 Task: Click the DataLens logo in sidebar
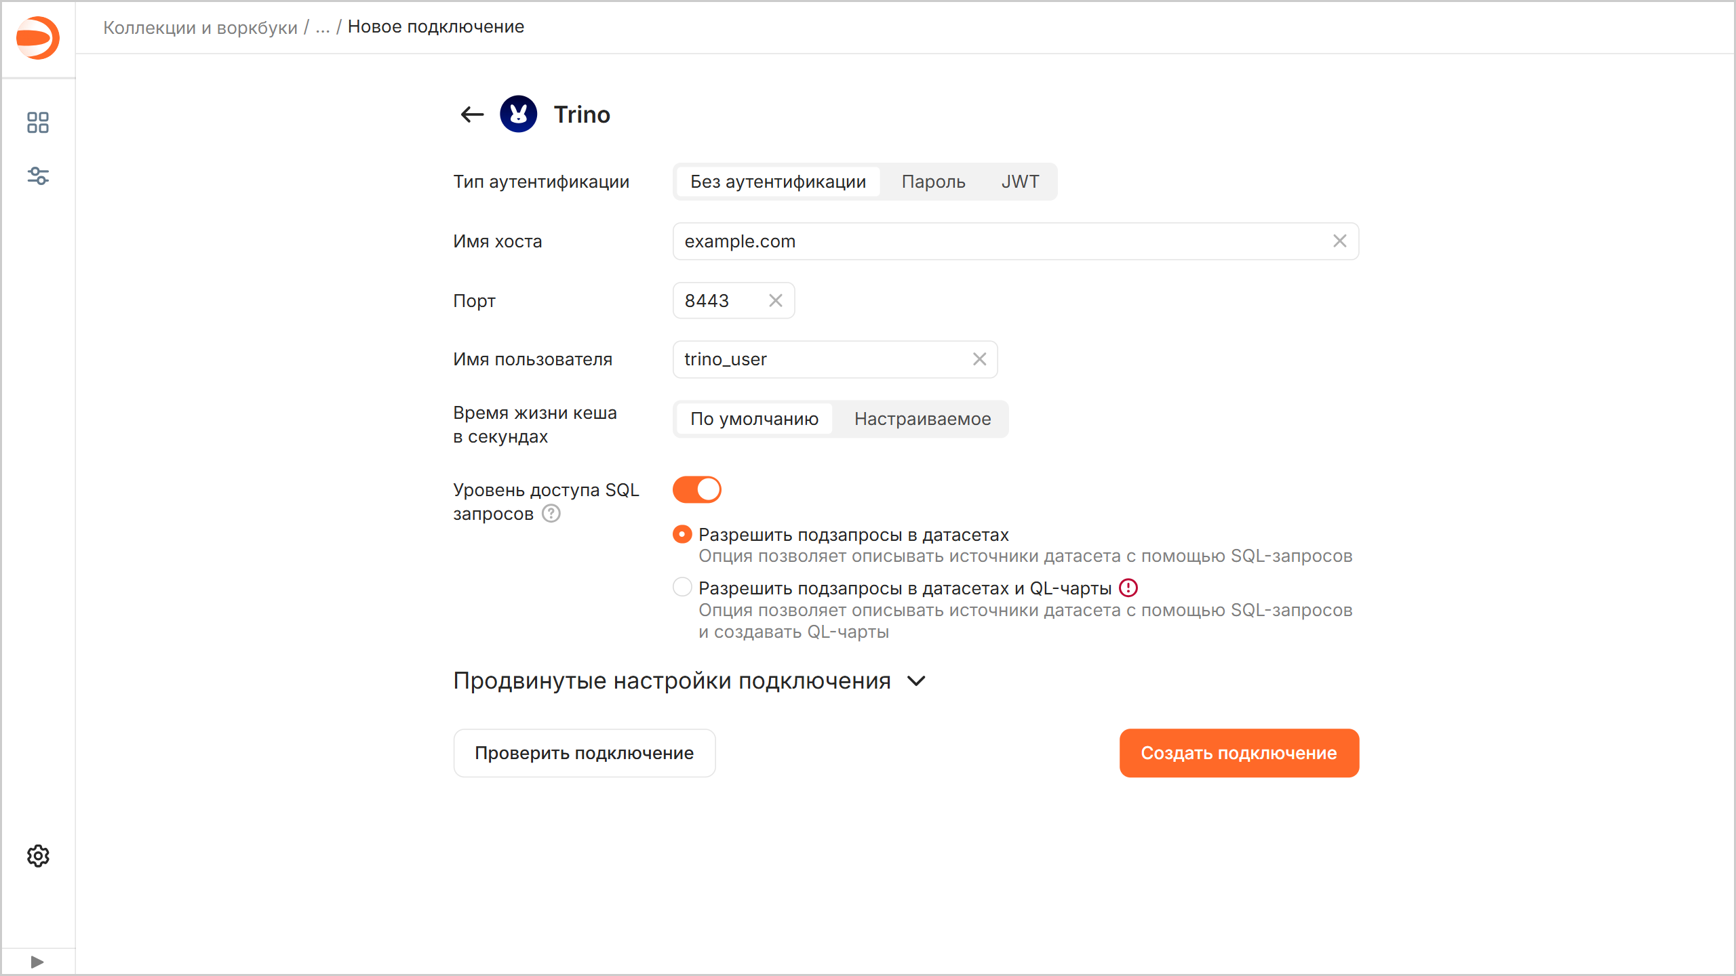(38, 38)
